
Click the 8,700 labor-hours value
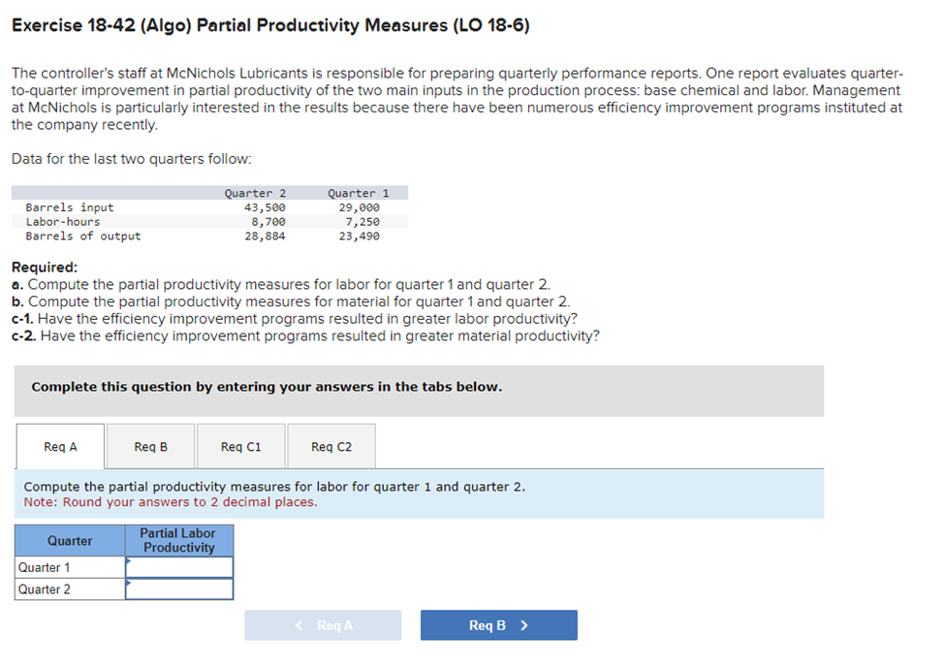[268, 222]
